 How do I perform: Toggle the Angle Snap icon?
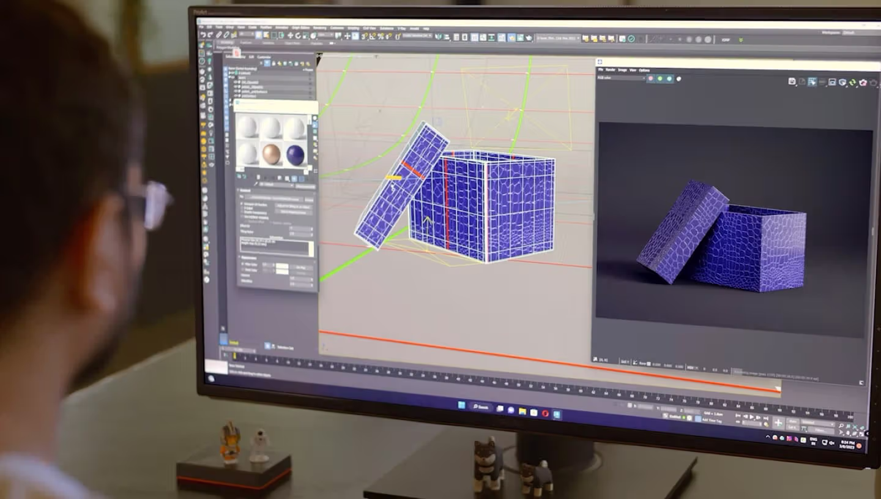click(x=373, y=36)
